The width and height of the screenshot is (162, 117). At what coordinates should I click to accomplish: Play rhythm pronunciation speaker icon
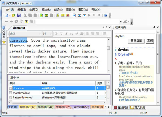pos(131,54)
